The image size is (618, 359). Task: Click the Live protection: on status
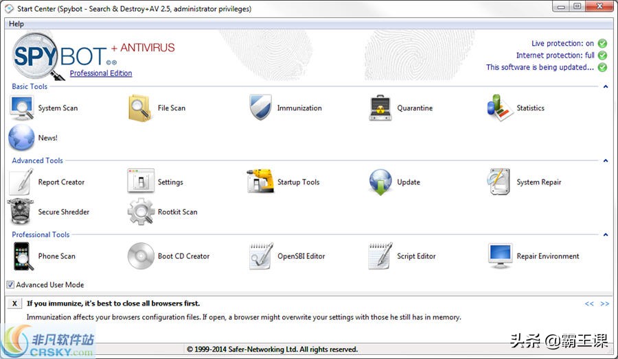[x=562, y=43]
